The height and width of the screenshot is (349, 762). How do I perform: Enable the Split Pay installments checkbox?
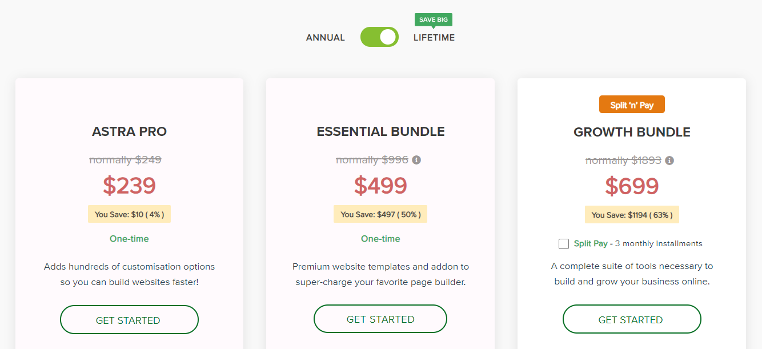[x=564, y=244]
